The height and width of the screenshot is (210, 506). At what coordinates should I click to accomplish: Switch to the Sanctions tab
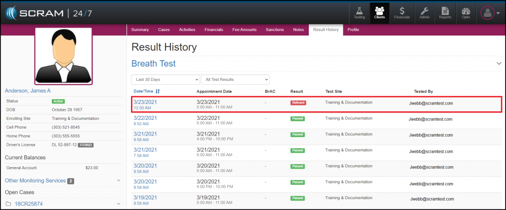tap(275, 30)
